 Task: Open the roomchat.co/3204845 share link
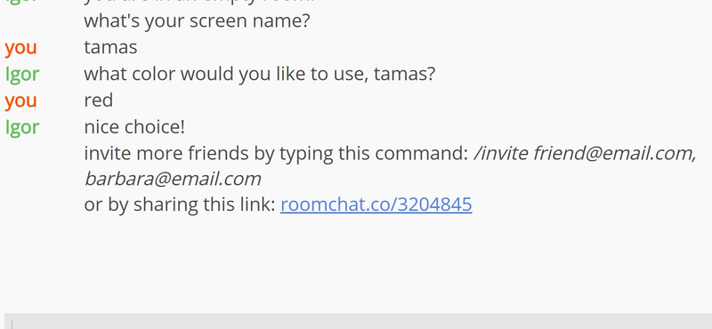click(376, 205)
